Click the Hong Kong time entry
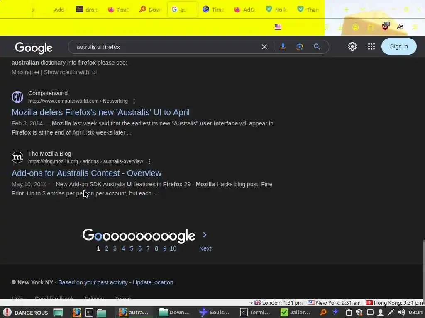 click(394, 303)
